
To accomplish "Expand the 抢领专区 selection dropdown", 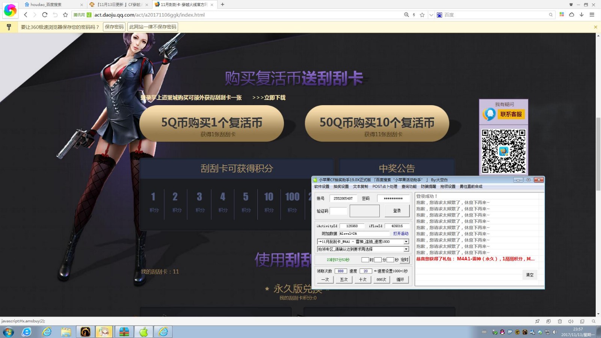I will point(406,249).
